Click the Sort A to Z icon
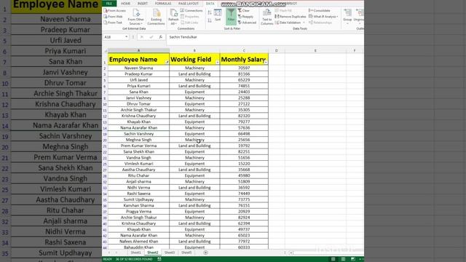The height and width of the screenshot is (262, 466). (210, 12)
